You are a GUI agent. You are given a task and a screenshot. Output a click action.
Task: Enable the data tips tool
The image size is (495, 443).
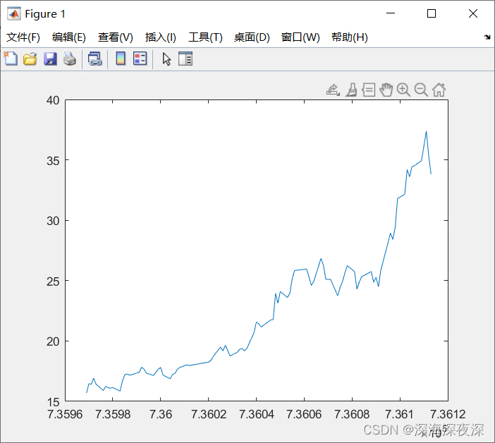pyautogui.click(x=368, y=90)
